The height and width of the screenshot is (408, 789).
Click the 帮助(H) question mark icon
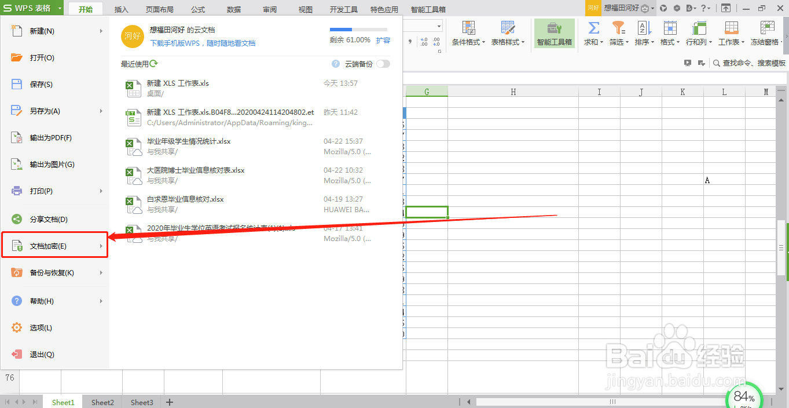(17, 301)
